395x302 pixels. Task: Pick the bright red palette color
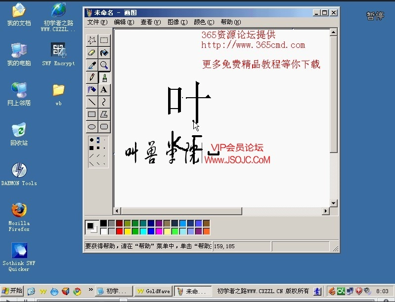click(120, 231)
